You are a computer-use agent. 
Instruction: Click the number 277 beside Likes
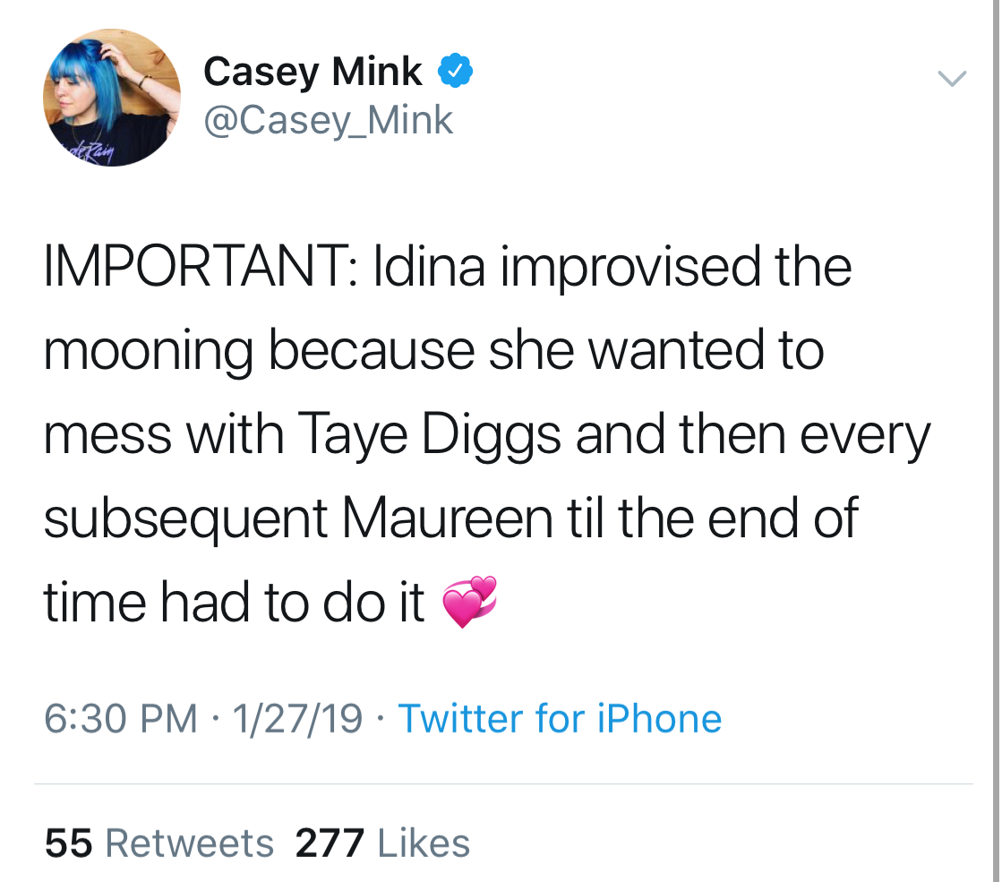pos(330,843)
